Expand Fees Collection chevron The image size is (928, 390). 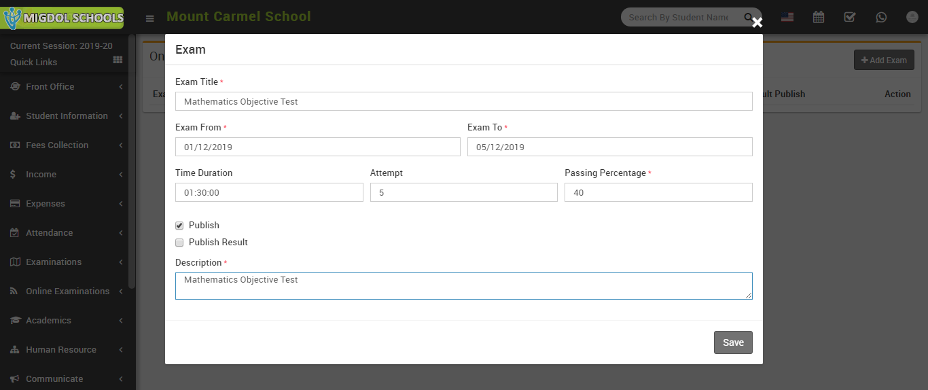120,145
